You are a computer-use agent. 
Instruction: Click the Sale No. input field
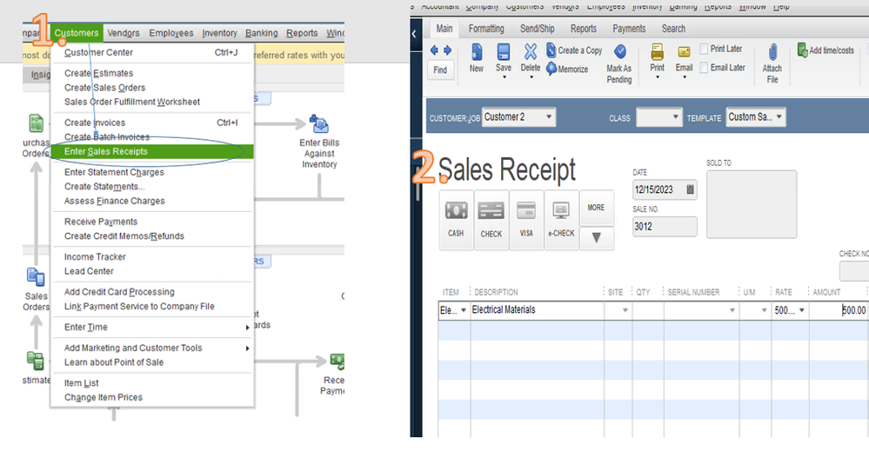coord(665,226)
